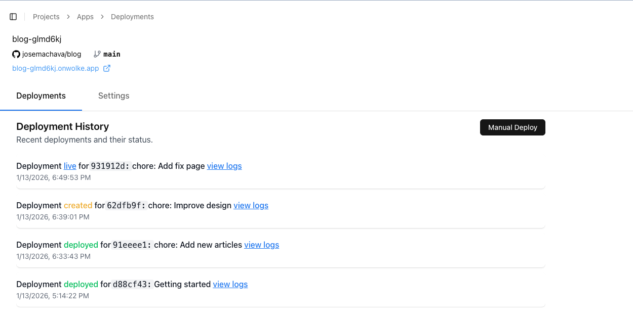The height and width of the screenshot is (322, 633).
Task: Click the main branch label
Action: [x=112, y=54]
